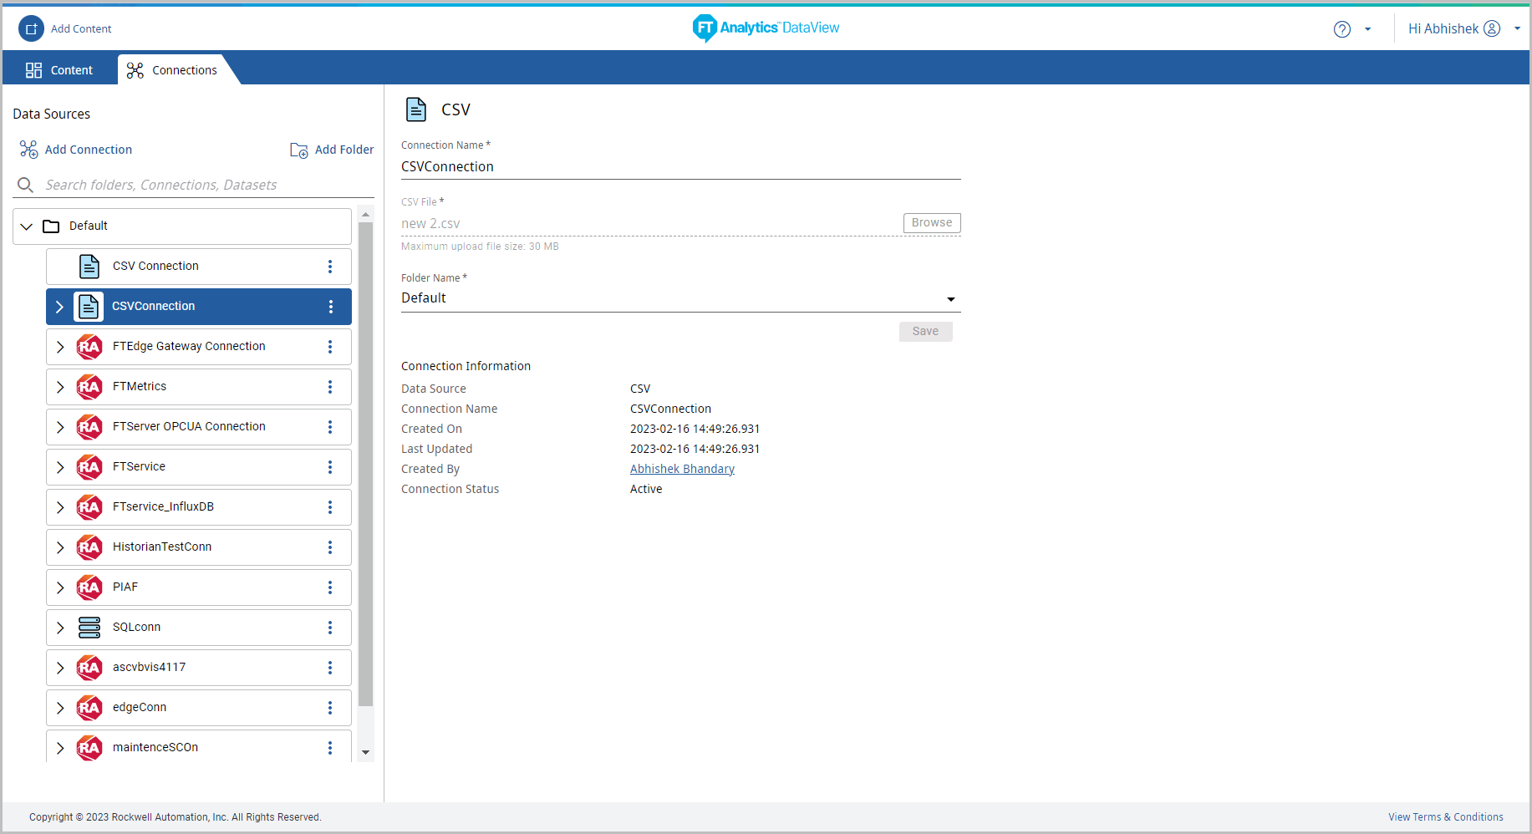Click the Add Connection icon
This screenshot has height=834, width=1532.
point(29,150)
